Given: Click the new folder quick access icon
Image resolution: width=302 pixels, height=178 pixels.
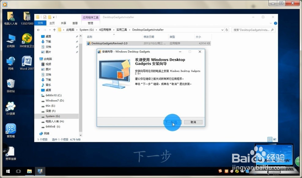Looking at the screenshot, I should 50,17.
